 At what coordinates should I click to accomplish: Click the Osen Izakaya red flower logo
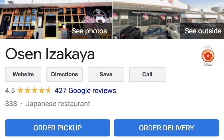208,56
